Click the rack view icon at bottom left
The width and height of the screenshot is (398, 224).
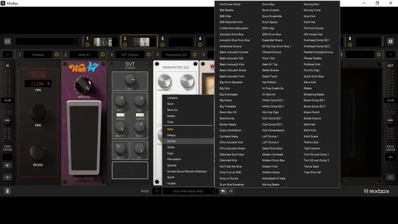click(x=7, y=191)
